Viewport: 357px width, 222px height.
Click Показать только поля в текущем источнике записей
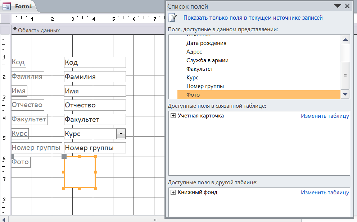253,18
